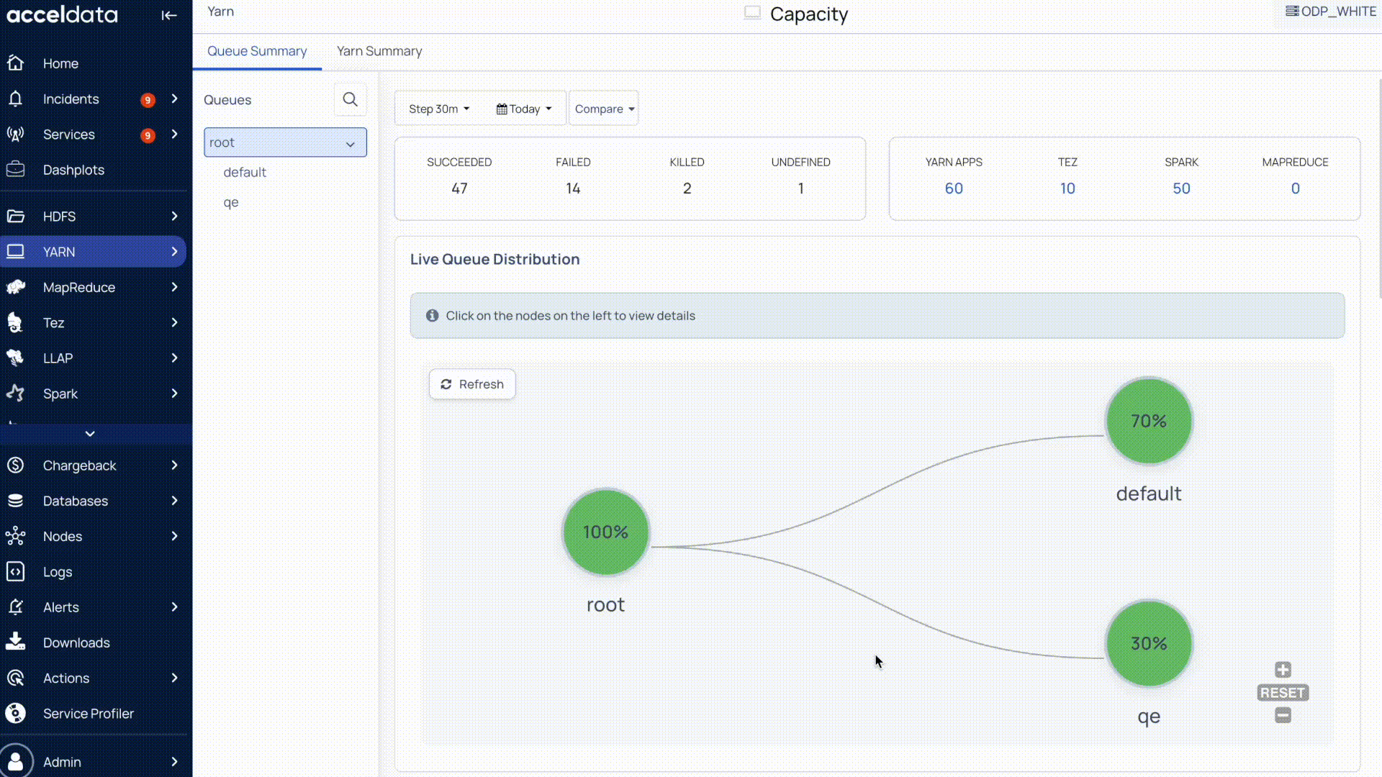Click the RESET zoom button
Screen dimensions: 1382x777
coord(1282,693)
